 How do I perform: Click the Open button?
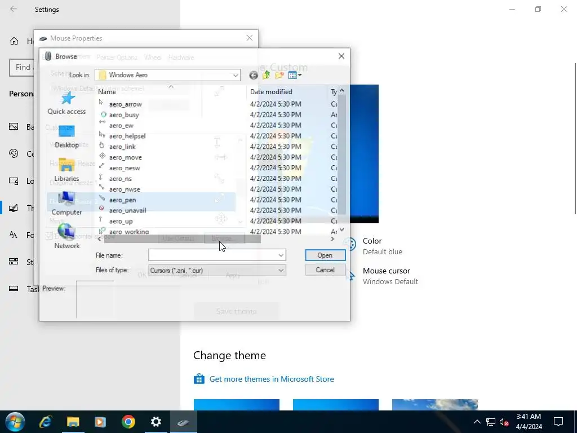click(x=325, y=255)
